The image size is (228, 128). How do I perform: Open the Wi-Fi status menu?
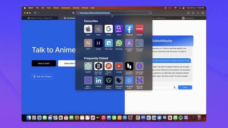click(x=175, y=8)
